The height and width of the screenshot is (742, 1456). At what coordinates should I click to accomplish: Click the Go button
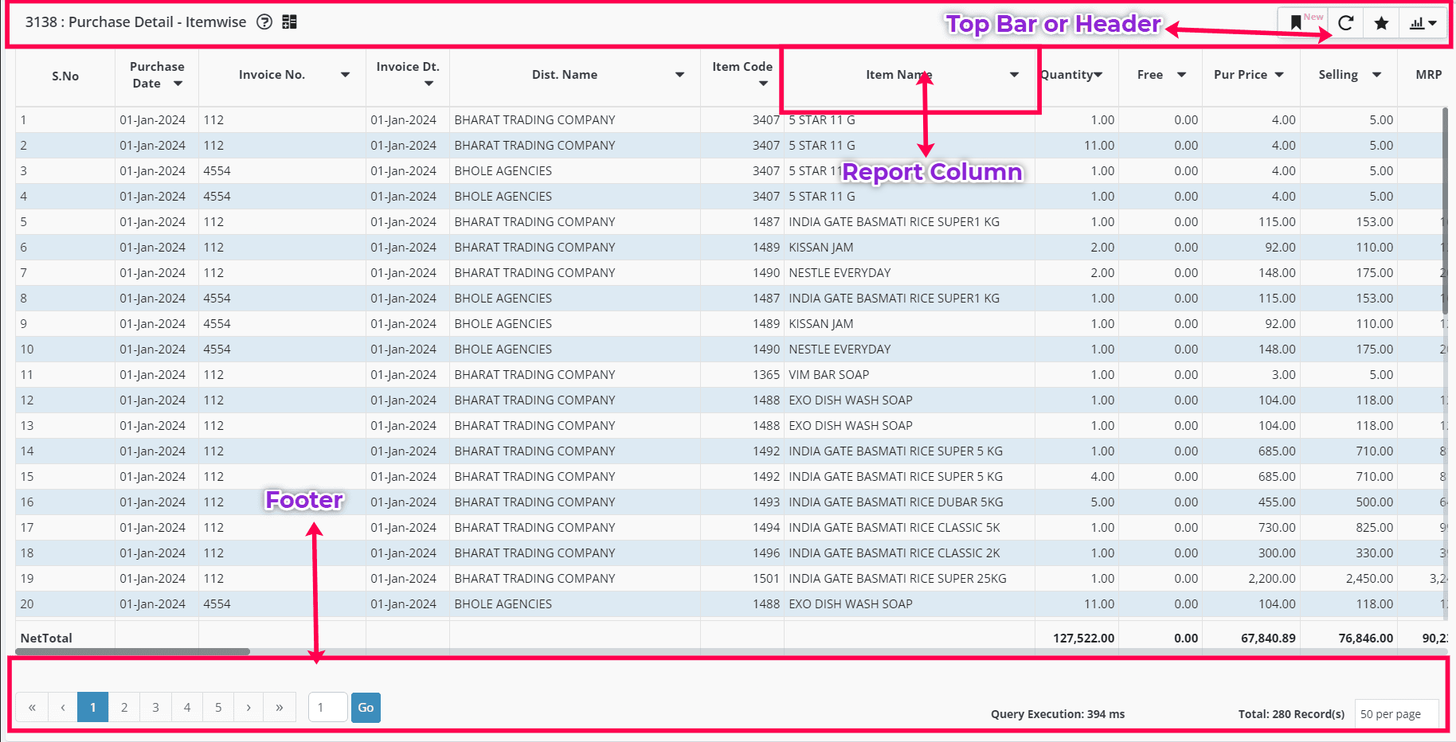[366, 707]
